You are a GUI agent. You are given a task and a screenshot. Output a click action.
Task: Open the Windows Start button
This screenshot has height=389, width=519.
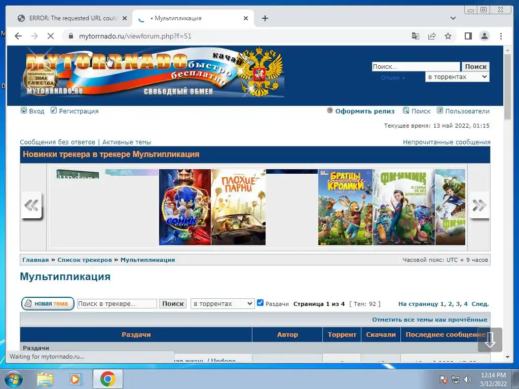[x=13, y=379]
